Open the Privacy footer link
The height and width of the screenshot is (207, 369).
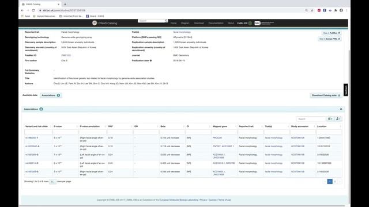click(204, 200)
